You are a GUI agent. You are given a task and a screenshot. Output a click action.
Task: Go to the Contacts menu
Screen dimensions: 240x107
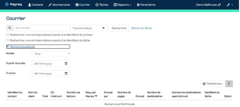click(35, 5)
